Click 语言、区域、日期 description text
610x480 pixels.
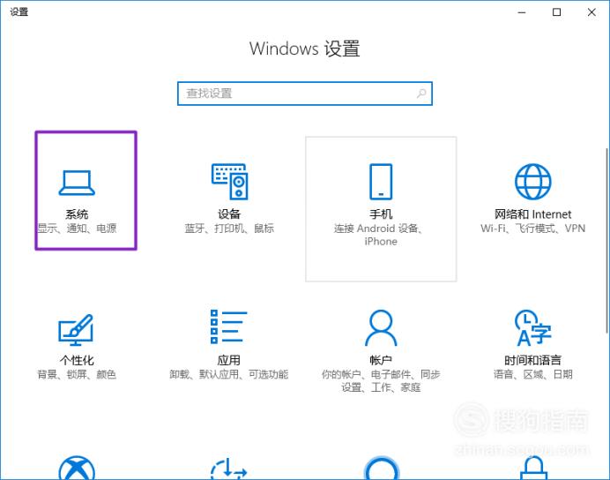tap(533, 374)
